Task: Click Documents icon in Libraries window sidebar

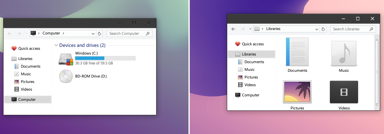Action: point(240,62)
